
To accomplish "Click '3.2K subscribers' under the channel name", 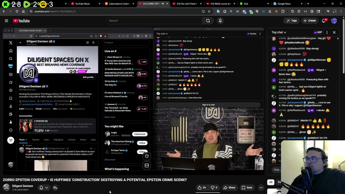I will 20,190.
